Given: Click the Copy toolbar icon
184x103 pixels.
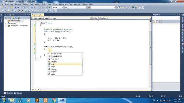Looking at the screenshot, I should tap(25, 7).
